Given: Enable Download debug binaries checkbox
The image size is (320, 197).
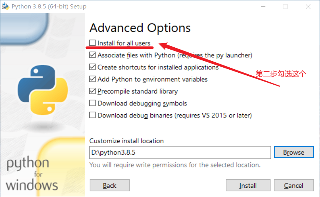Looking at the screenshot, I should tap(92, 115).
